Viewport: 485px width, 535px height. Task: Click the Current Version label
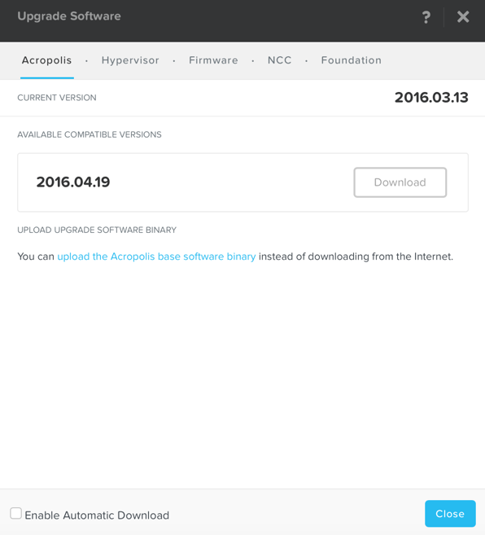click(57, 98)
